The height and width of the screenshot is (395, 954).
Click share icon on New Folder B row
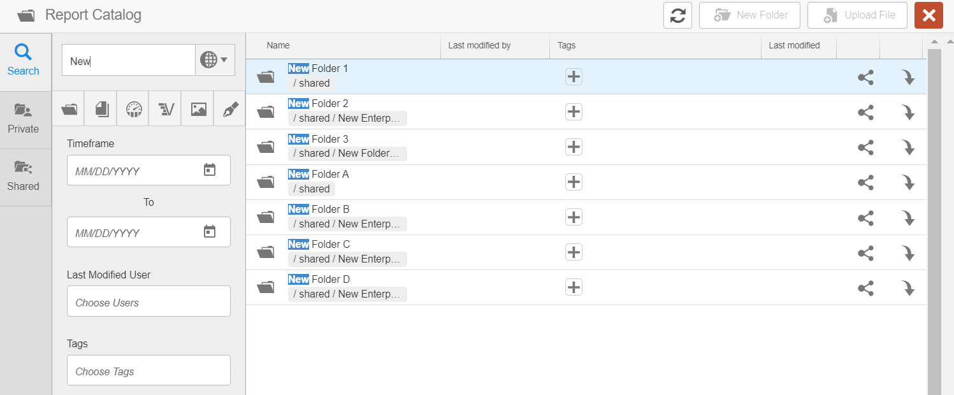[x=865, y=218]
